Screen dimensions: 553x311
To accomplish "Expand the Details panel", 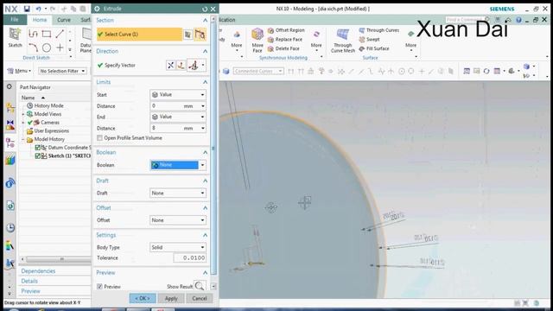I will 29,281.
